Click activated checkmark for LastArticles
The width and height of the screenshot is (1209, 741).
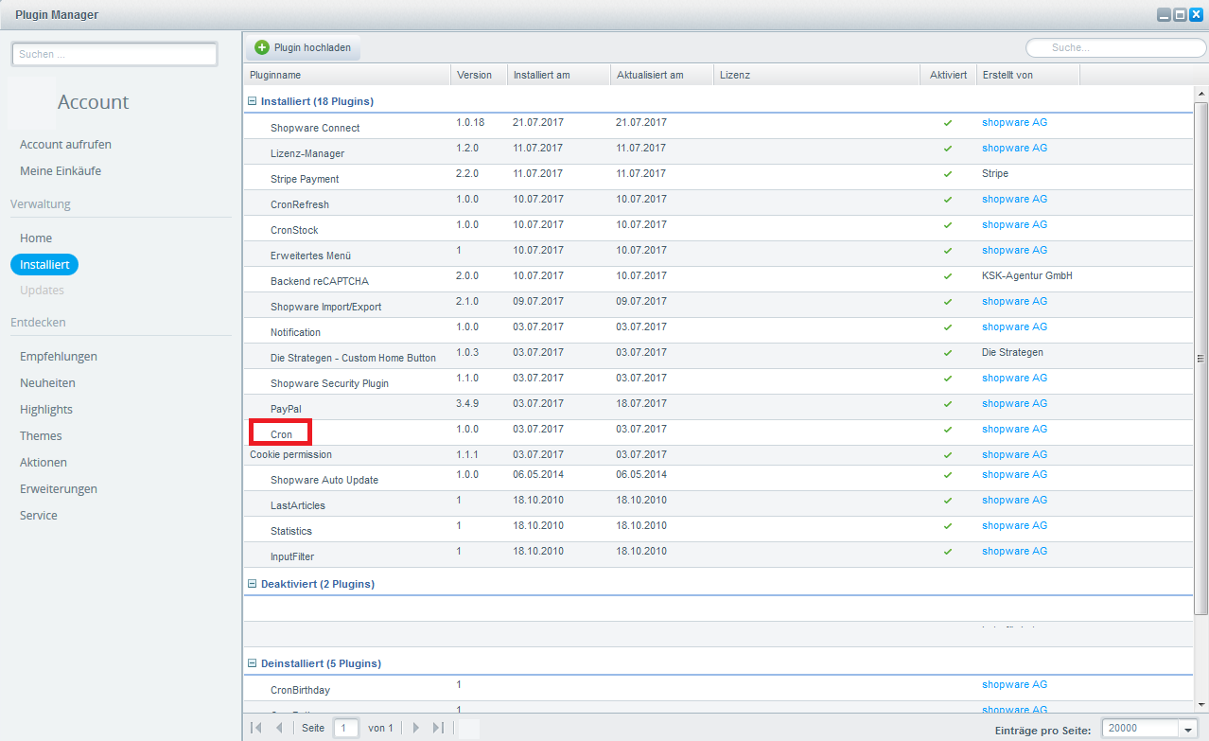948,501
